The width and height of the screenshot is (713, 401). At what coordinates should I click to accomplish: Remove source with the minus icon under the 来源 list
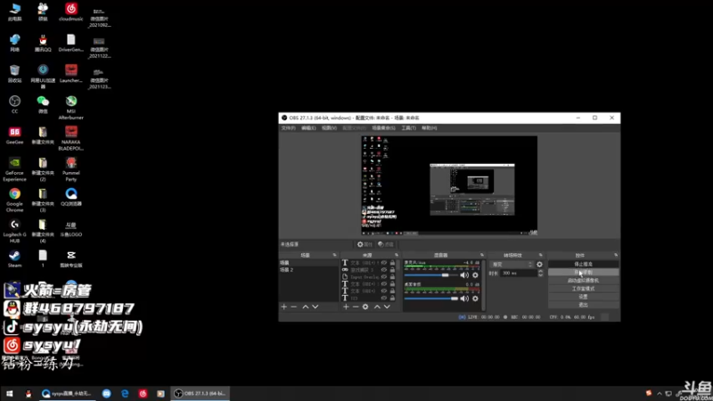coord(356,307)
